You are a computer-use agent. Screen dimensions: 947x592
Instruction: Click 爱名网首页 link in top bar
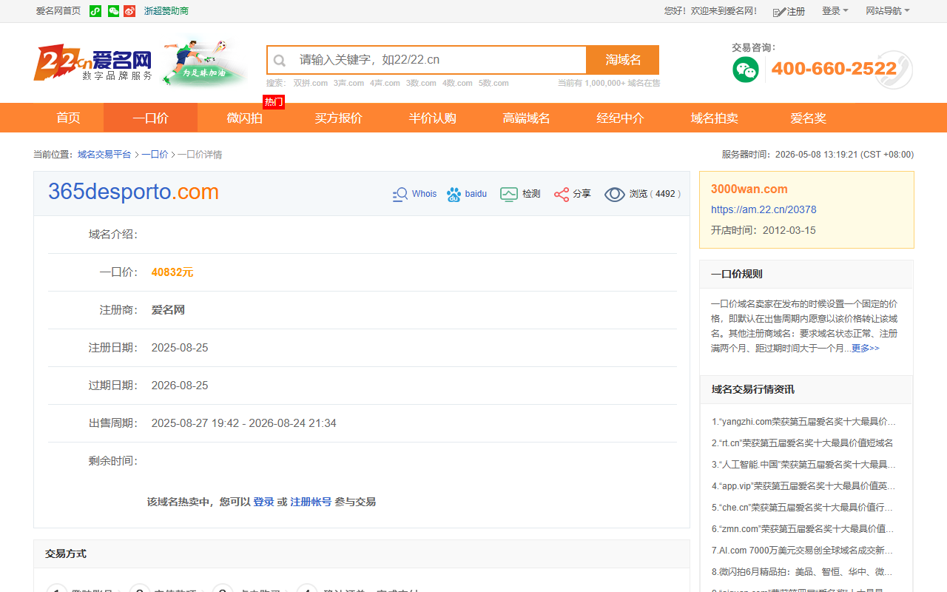point(58,11)
